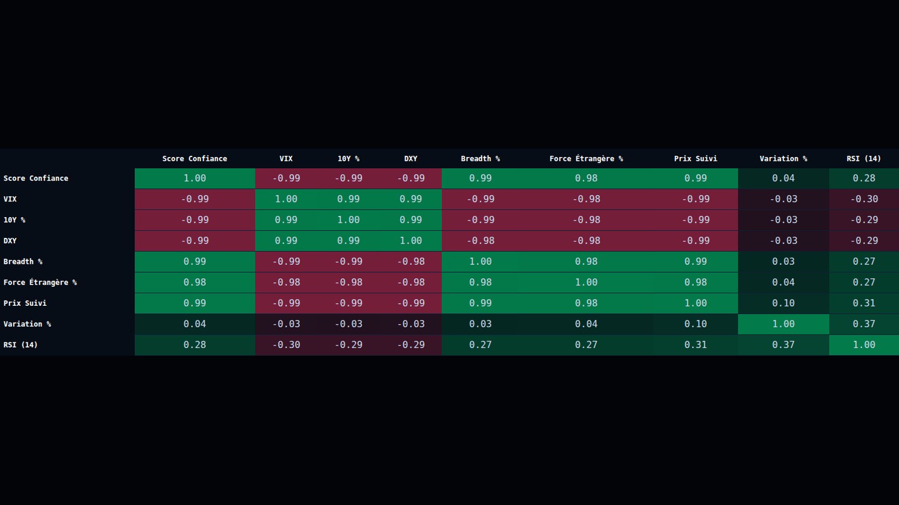Image resolution: width=899 pixels, height=505 pixels.
Task: Click the VIX column header
Action: (286, 159)
